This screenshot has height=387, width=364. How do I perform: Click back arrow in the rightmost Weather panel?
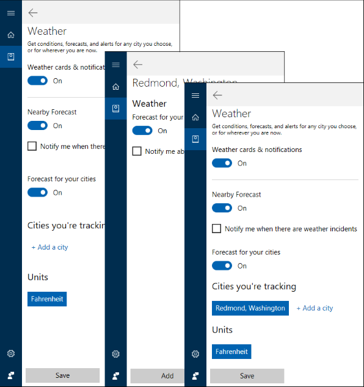coord(217,95)
